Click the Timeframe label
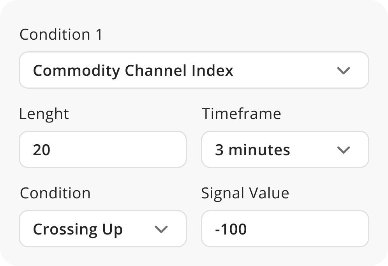 pos(242,114)
